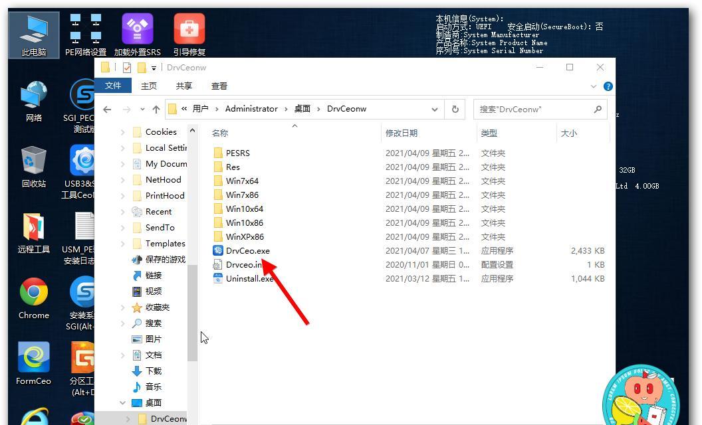This screenshot has height=425, width=702.
Task: Select 音乐 in the navigation tree
Action: [x=154, y=386]
